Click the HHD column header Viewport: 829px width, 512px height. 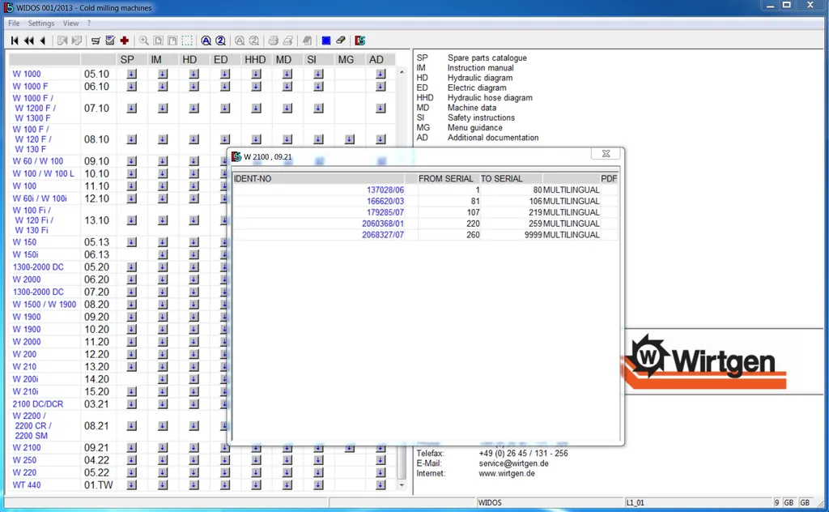coord(255,60)
